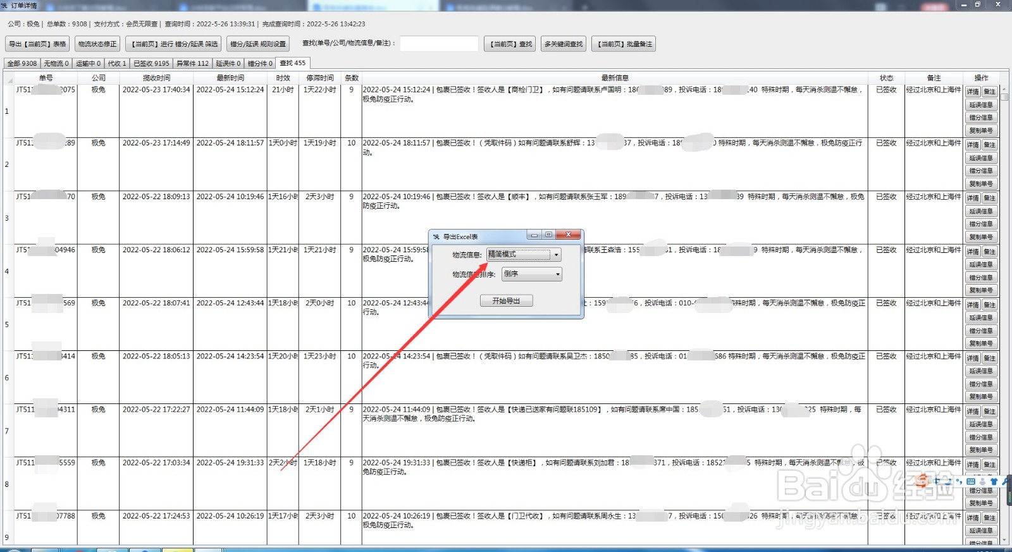Open the 物流信息 精简模式 dropdown

524,255
